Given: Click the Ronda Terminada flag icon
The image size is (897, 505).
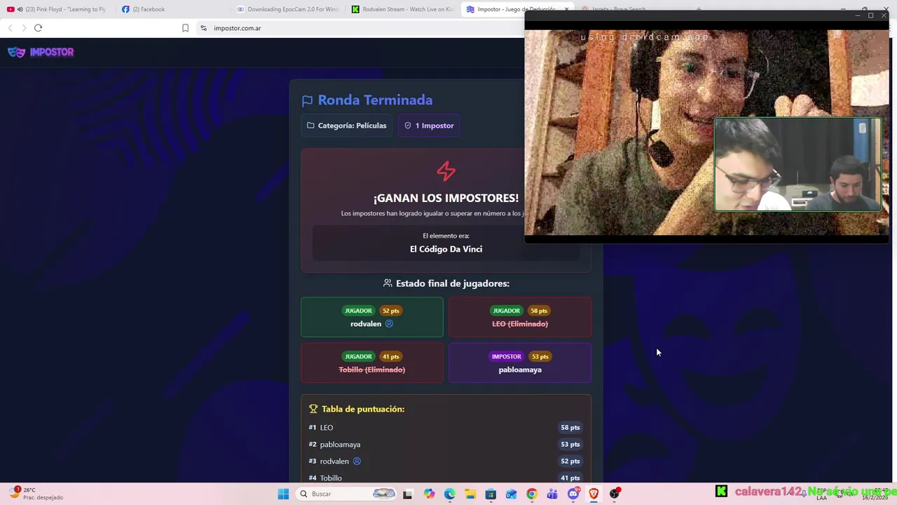Looking at the screenshot, I should [x=308, y=101].
